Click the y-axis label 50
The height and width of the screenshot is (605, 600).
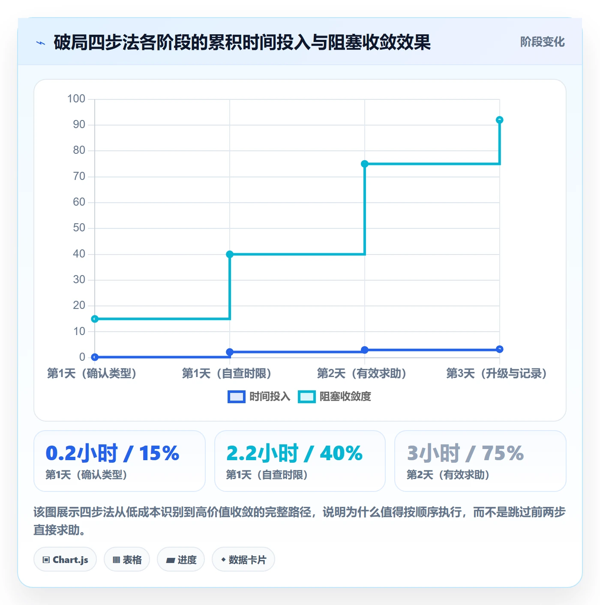[79, 228]
